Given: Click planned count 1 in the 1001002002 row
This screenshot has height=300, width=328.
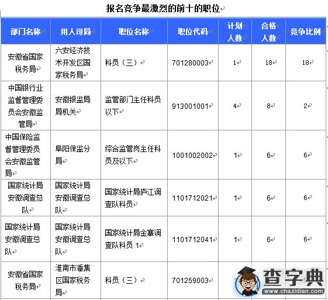Looking at the screenshot, I should click(x=236, y=155).
